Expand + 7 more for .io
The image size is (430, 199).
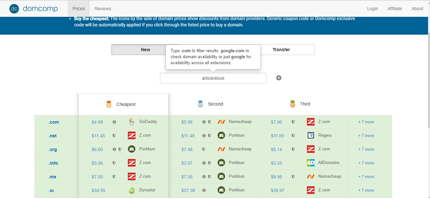(x=366, y=190)
